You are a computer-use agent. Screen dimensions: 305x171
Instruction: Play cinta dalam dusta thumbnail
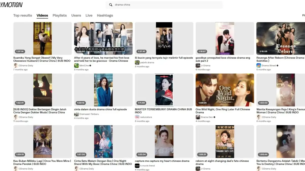[x=103, y=90]
